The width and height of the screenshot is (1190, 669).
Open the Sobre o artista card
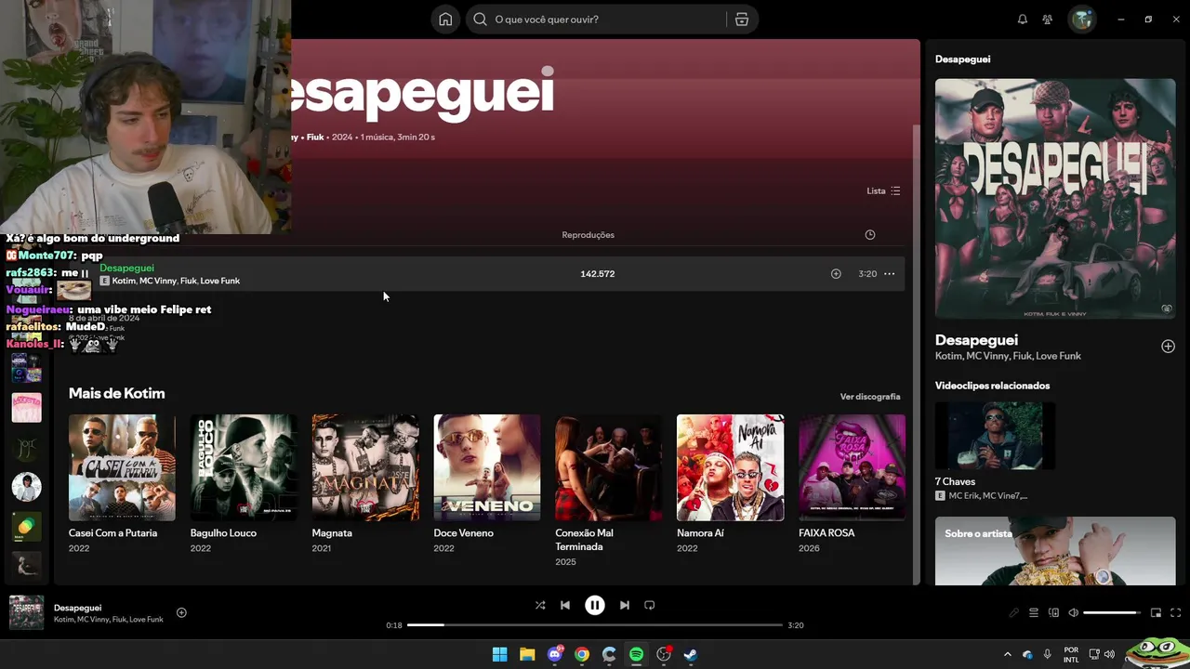(x=1055, y=551)
